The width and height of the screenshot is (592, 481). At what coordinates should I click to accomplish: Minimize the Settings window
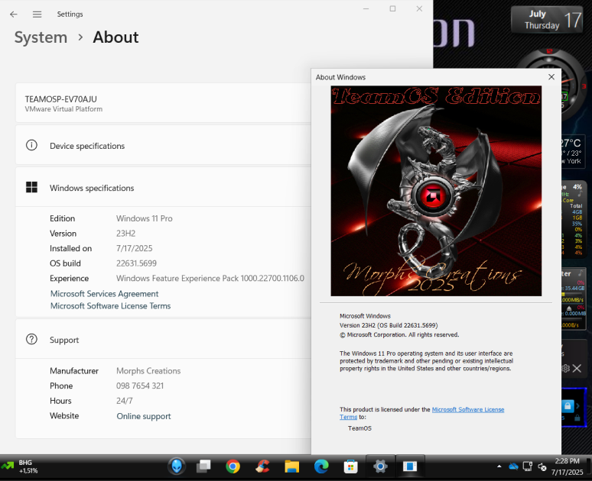(x=366, y=8)
